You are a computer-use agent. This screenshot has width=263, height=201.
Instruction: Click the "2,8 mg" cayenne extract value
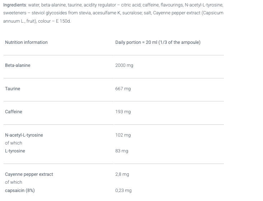pos(122,174)
